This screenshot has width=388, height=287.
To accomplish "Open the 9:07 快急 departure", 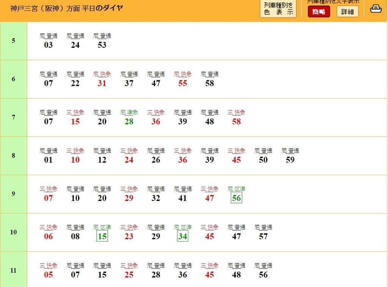I will coord(48,198).
